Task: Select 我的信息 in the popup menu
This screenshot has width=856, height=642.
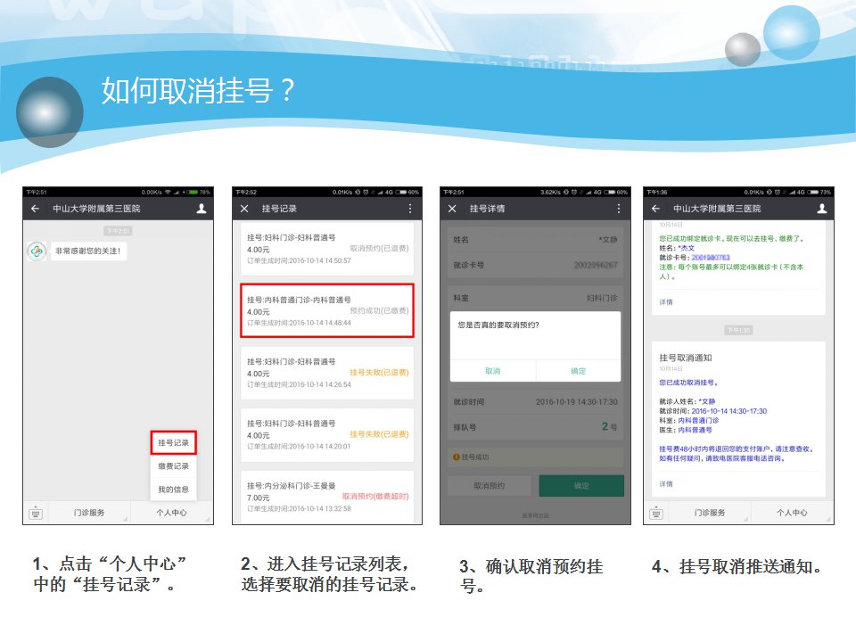Action: pyautogui.click(x=174, y=490)
